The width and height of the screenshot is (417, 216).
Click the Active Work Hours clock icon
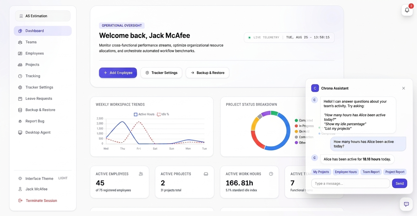271,174
